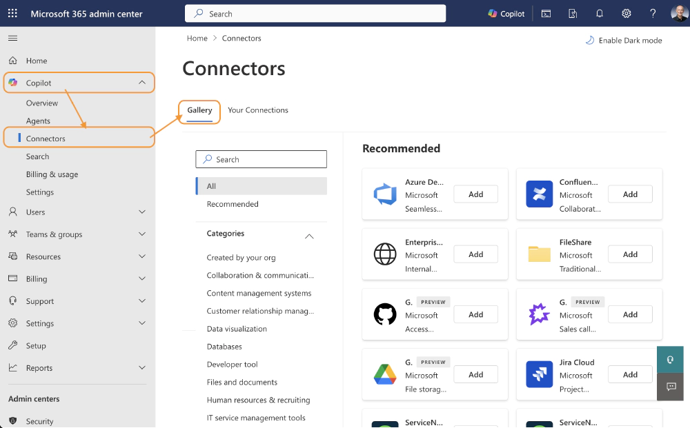
Task: Click the FileShare folder icon
Action: 539,254
